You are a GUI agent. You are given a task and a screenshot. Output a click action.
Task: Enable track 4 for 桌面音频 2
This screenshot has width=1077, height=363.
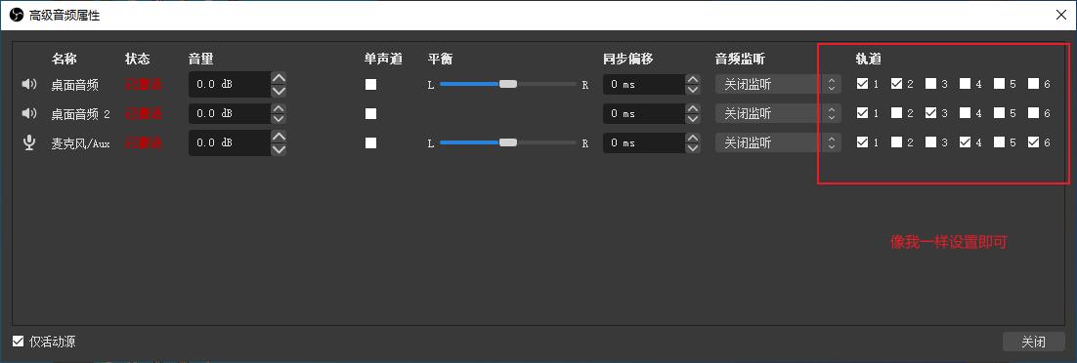point(965,113)
